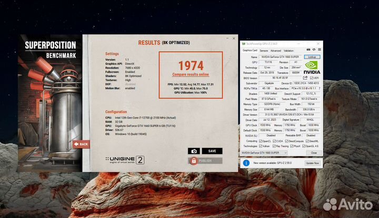The width and height of the screenshot is (379, 218).
Task: Switch to the Sensors tab in GPU-Z
Action: click(264, 51)
